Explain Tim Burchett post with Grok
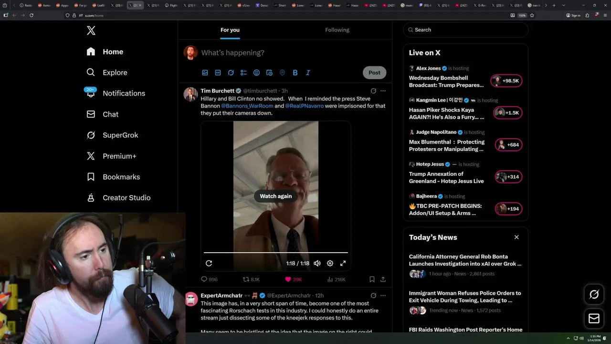The height and width of the screenshot is (344, 611). coord(373,91)
